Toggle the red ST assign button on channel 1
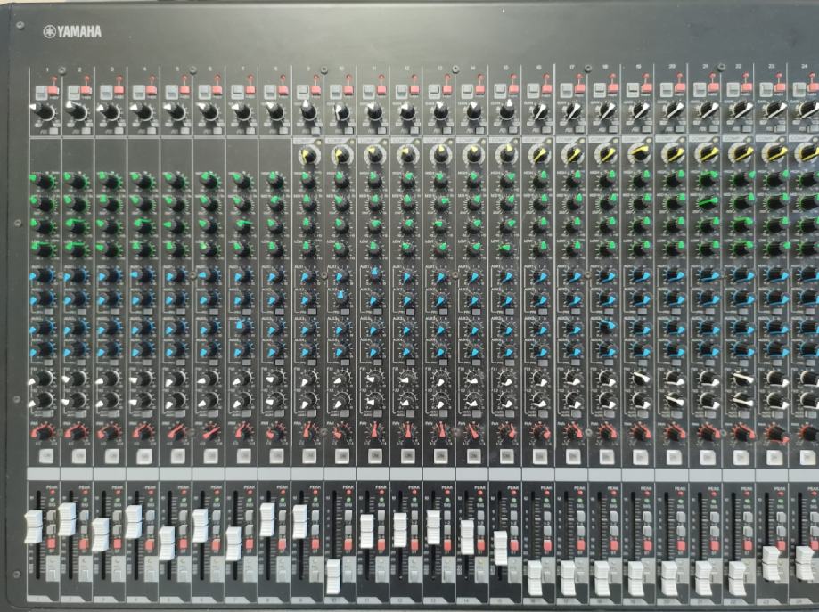The image size is (819, 612). tap(51, 545)
